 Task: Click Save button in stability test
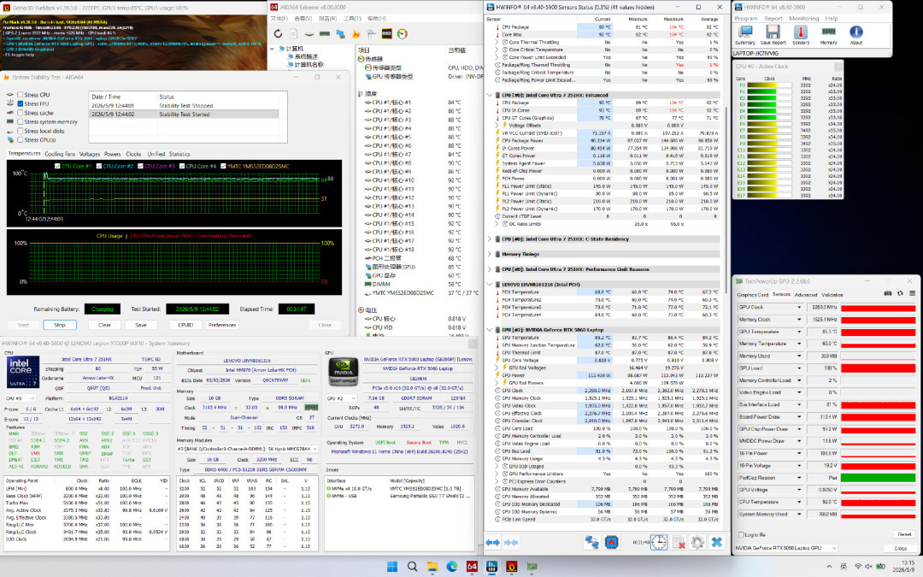141,325
